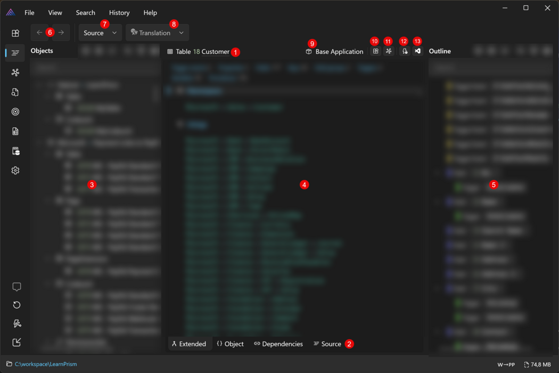This screenshot has width=559, height=373.
Task: Click the graph icon in the sidebar
Action: [15, 72]
